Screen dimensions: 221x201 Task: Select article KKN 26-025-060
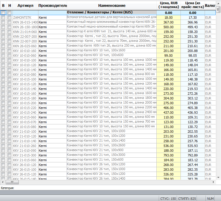[x=25, y=46]
